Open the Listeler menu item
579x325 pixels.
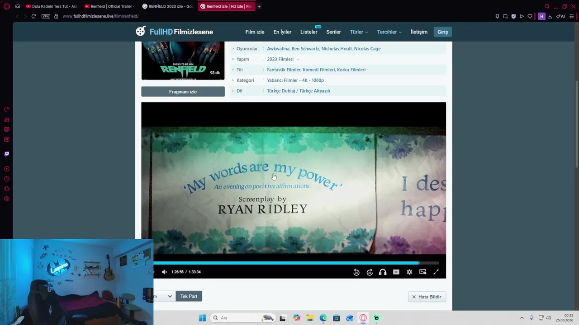tap(308, 32)
